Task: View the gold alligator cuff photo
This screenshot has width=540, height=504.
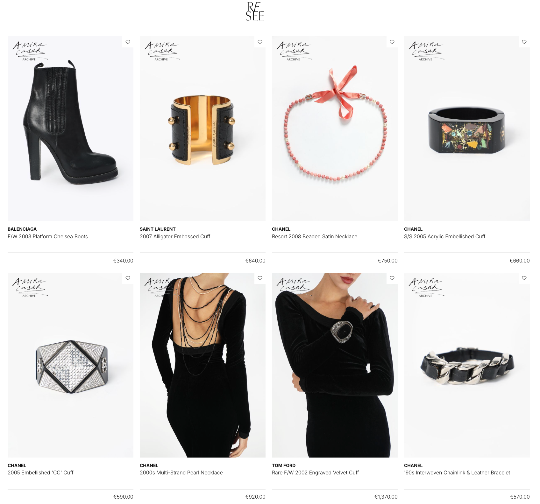Action: point(202,129)
